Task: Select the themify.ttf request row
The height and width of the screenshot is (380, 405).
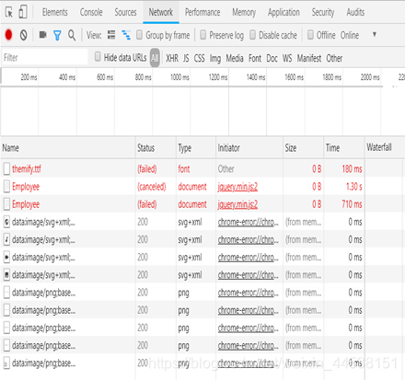Action: (202, 168)
